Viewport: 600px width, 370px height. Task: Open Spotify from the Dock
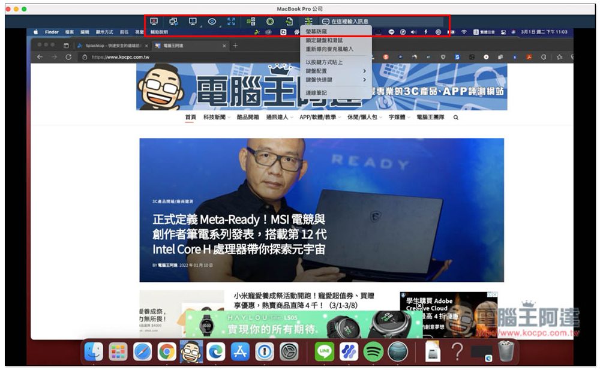pos(373,351)
